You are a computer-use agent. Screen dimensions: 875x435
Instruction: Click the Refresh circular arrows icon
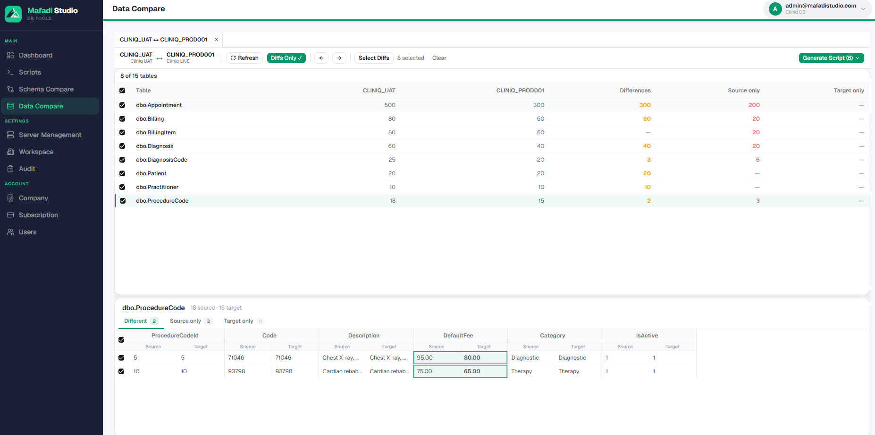[x=233, y=58]
